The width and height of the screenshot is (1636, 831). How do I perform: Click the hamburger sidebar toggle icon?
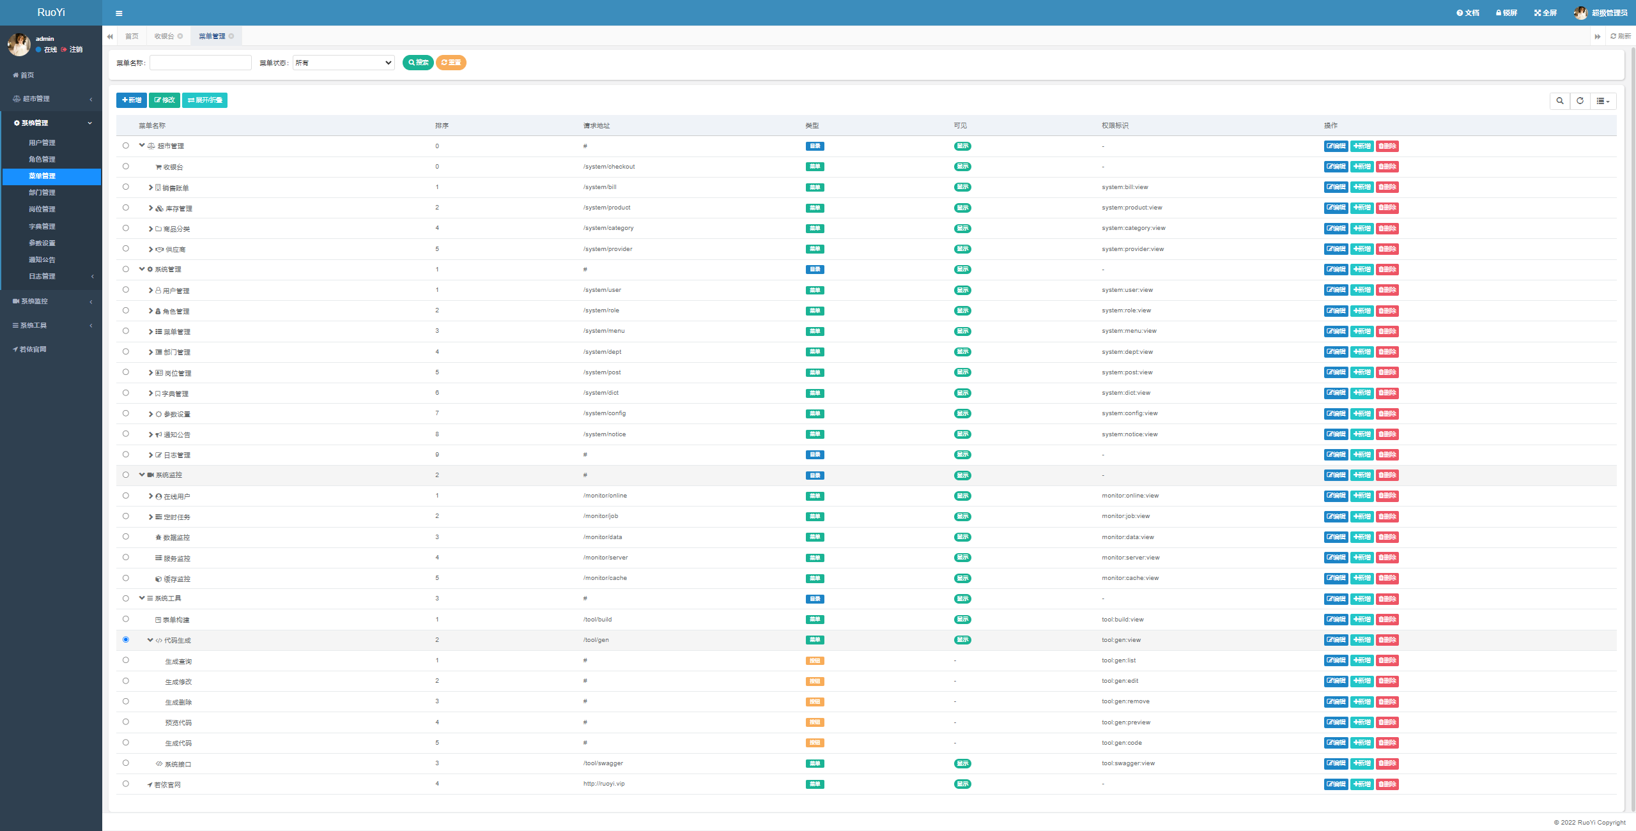point(119,13)
